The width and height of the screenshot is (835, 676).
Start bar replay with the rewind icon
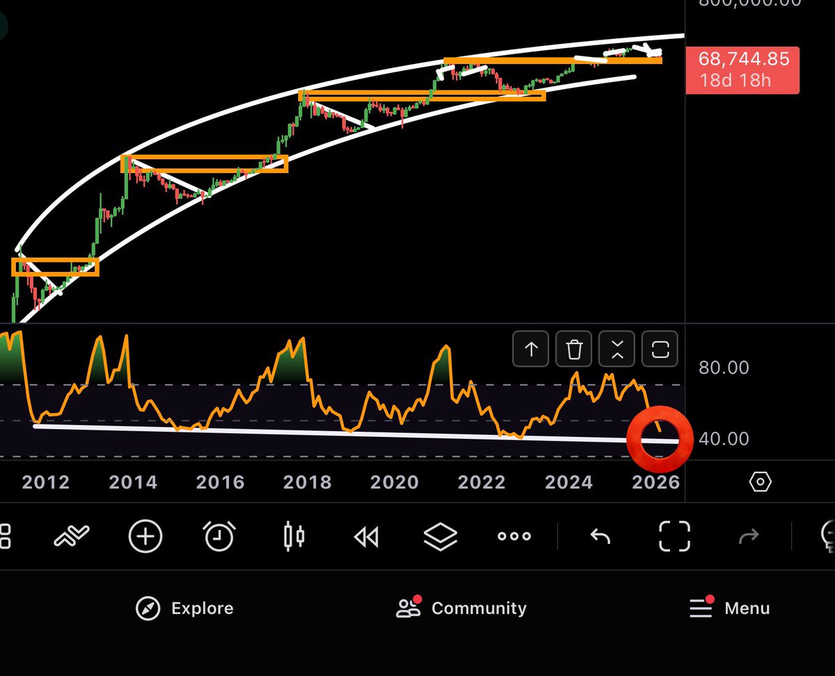coord(367,536)
